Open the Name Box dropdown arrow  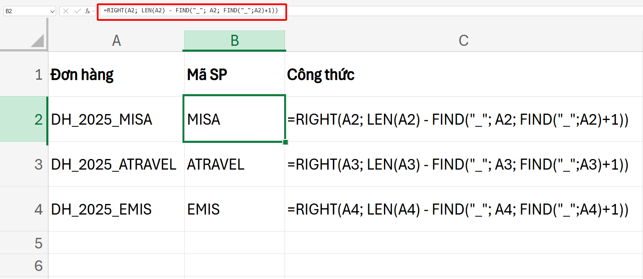tap(52, 11)
